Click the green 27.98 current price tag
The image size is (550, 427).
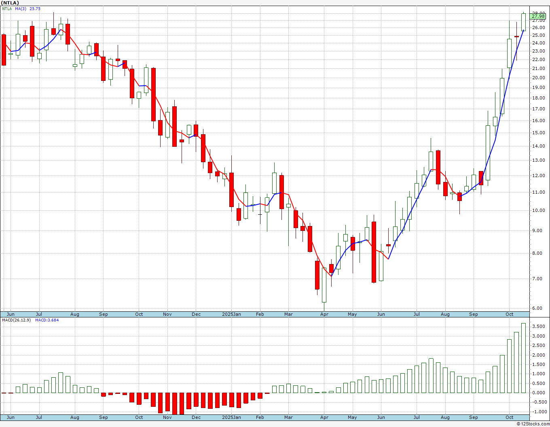tap(538, 16)
